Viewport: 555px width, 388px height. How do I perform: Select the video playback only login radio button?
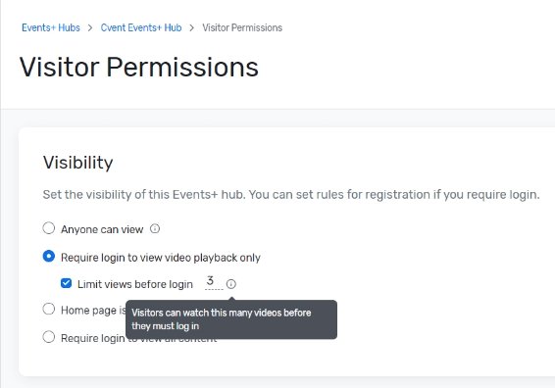49,256
